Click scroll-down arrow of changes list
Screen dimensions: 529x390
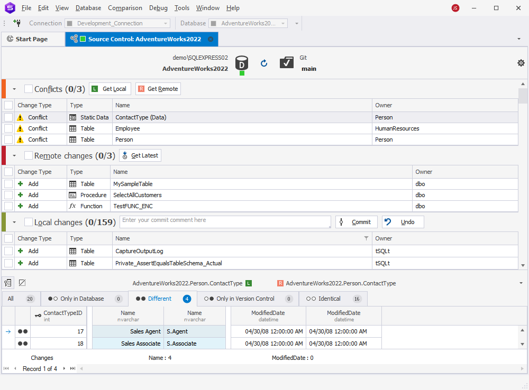click(523, 265)
